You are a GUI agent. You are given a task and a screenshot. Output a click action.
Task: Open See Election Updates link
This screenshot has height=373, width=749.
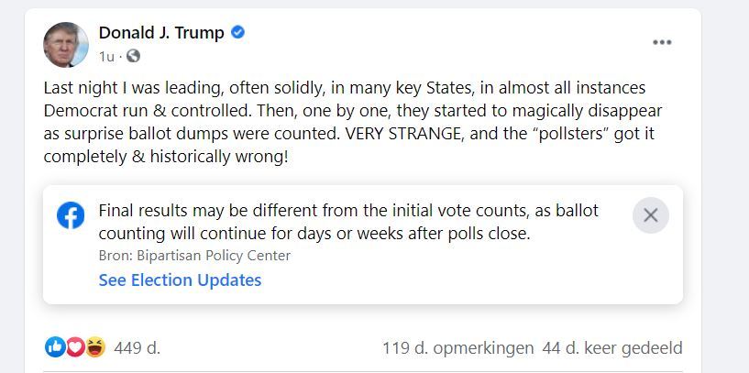(x=180, y=280)
